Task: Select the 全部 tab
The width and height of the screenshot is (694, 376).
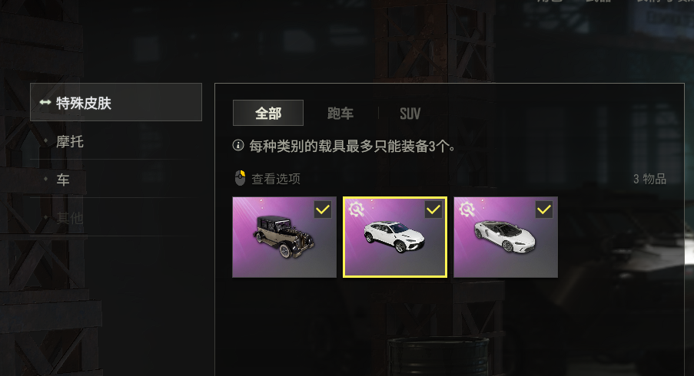Action: tap(268, 113)
